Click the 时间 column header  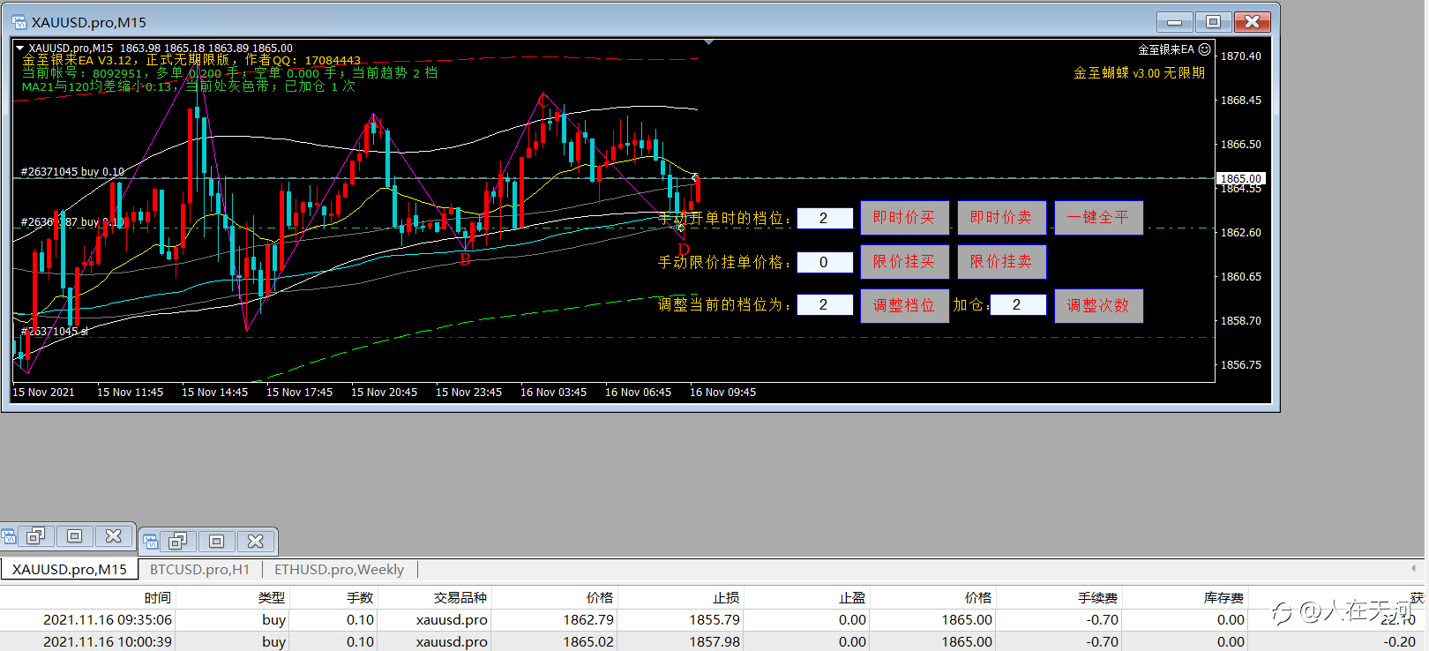tap(87, 598)
